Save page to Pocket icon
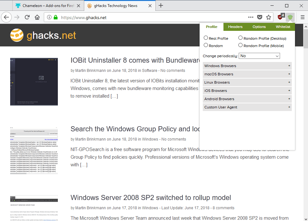 [260, 17]
